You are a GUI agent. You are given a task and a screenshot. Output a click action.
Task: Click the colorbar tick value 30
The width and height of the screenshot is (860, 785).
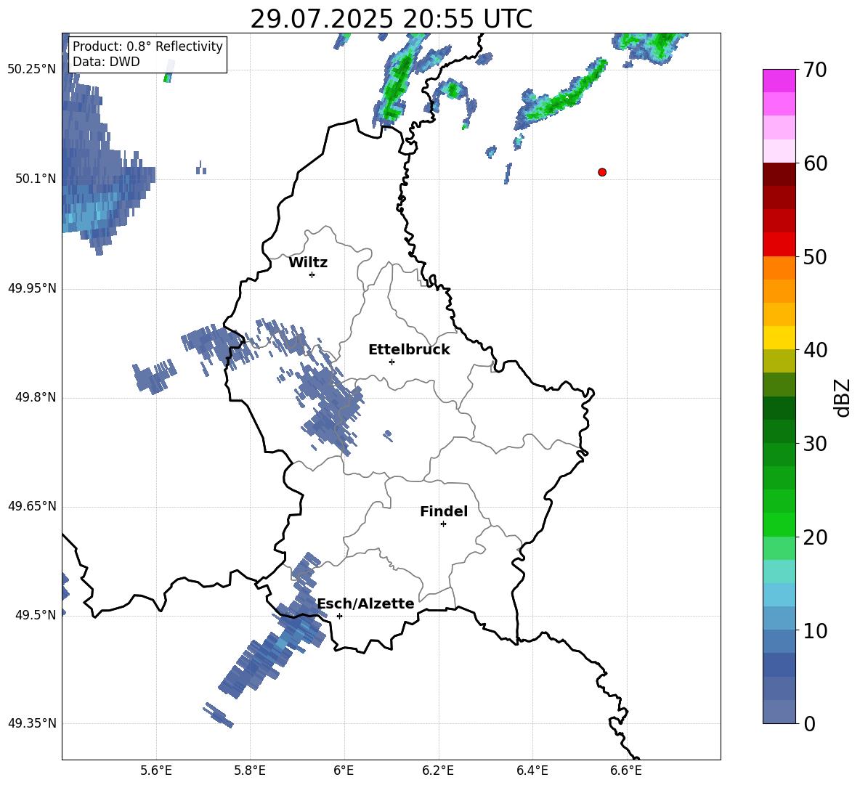[x=814, y=444]
